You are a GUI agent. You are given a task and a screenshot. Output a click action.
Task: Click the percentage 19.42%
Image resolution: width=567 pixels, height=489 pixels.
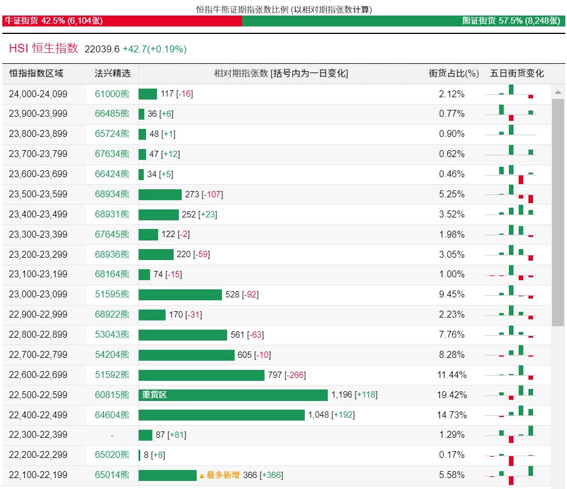[x=452, y=395]
